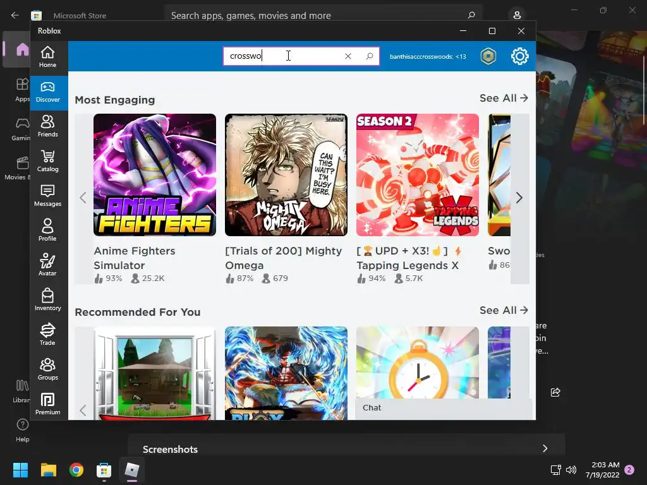Click Anime Fighters Simulator title
The width and height of the screenshot is (647, 485).
(x=135, y=258)
